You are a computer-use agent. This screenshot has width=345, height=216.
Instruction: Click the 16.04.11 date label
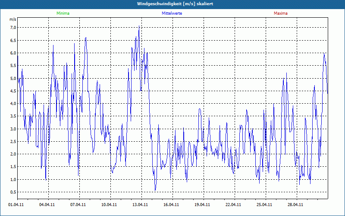coord(171,205)
